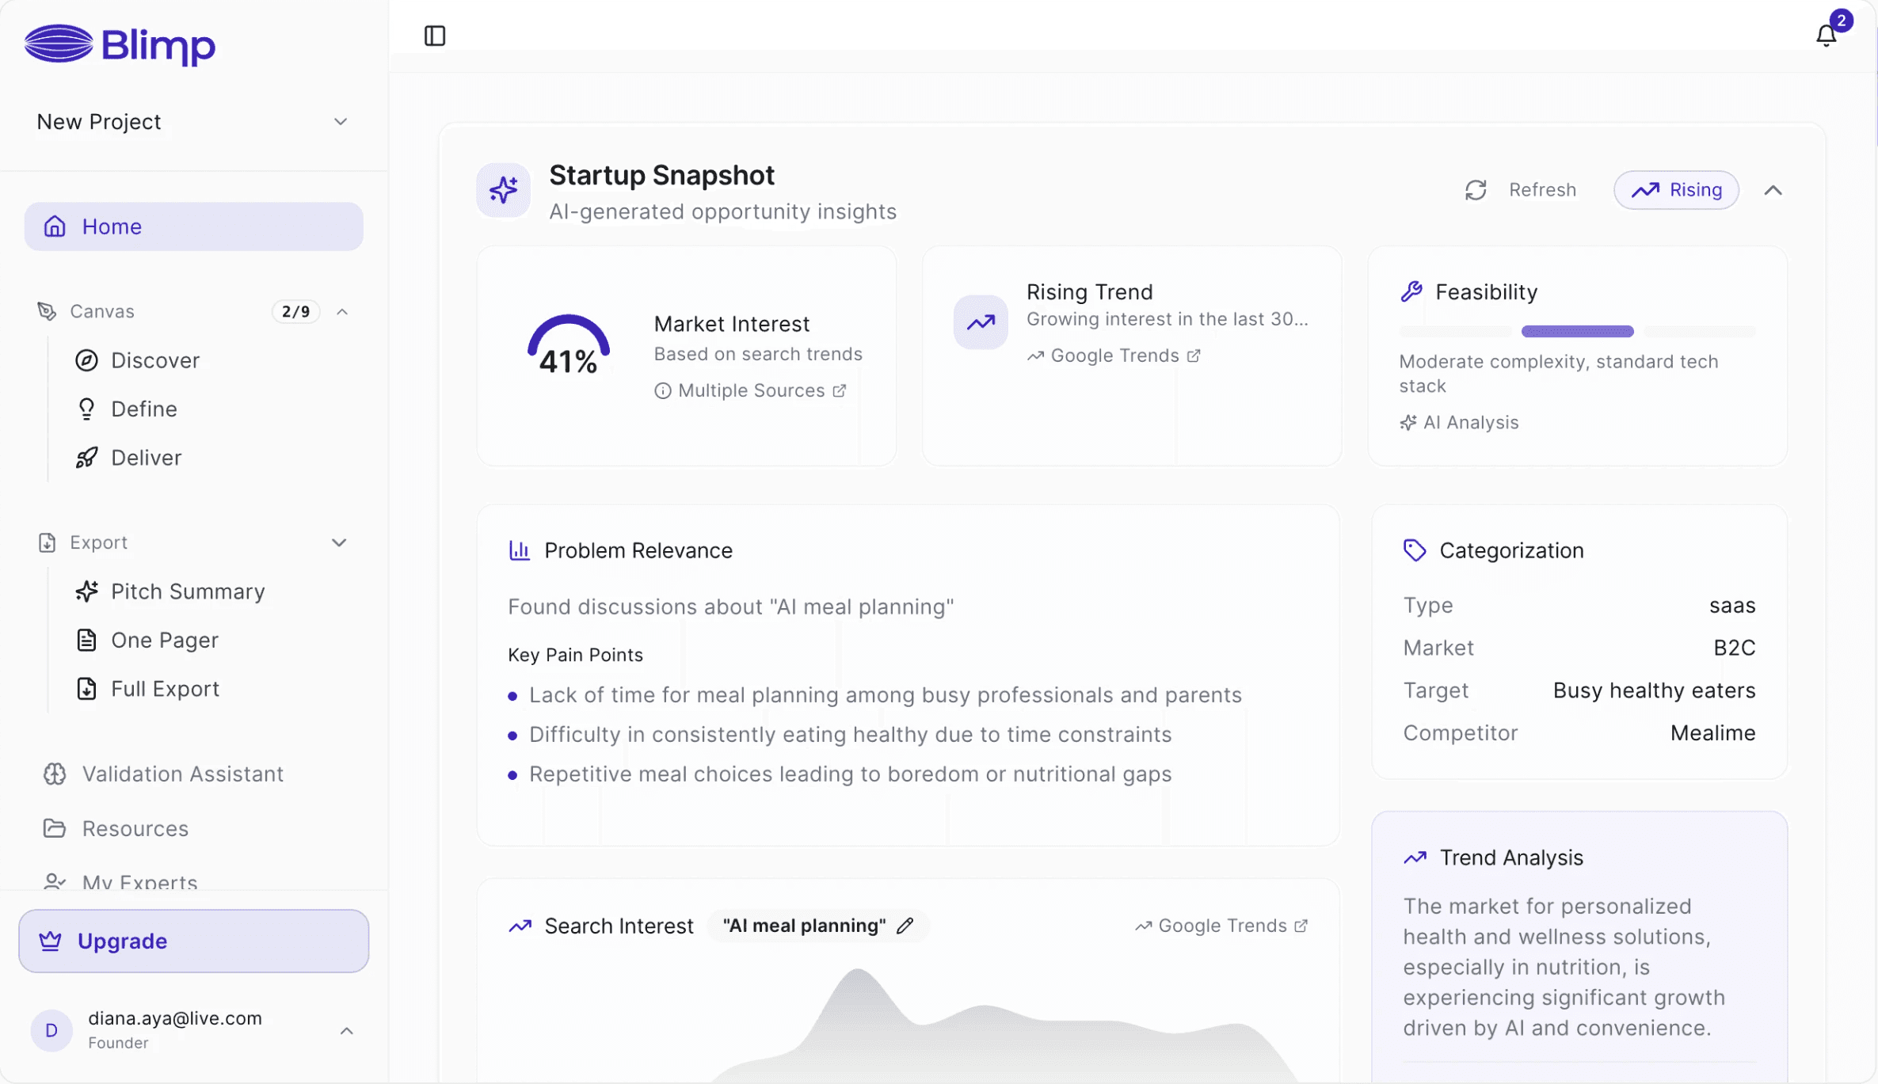Image resolution: width=1878 pixels, height=1084 pixels.
Task: Click the AI Analysis label
Action: point(1459,422)
